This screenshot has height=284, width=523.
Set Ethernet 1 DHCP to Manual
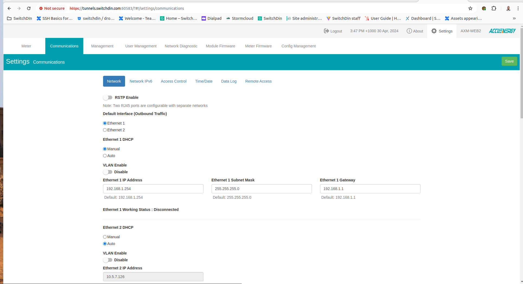click(x=105, y=149)
